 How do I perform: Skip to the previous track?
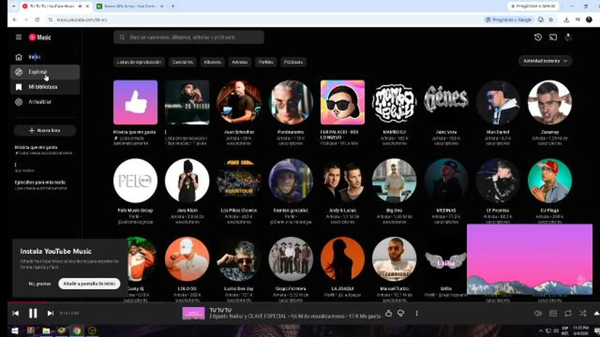(x=15, y=313)
